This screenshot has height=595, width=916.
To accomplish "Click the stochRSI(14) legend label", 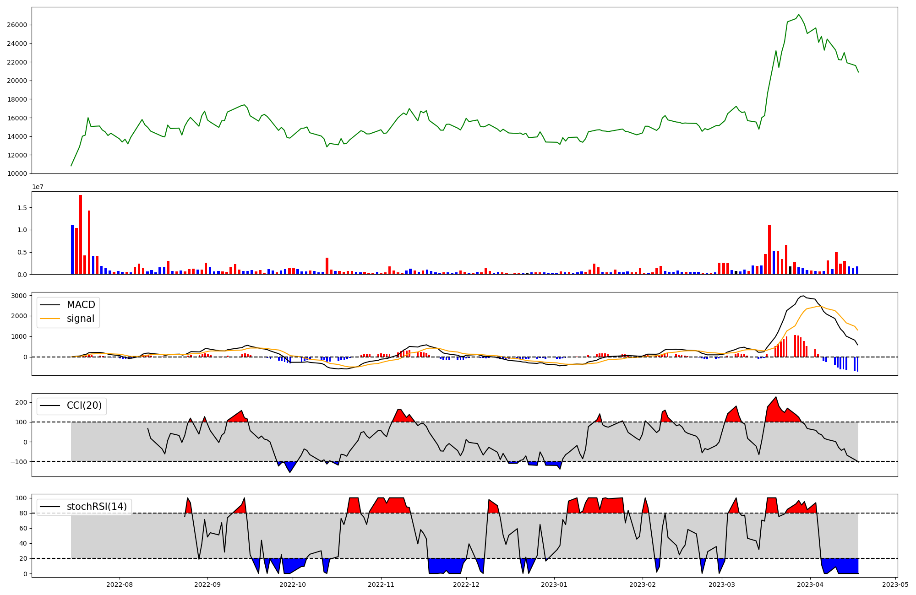I will 97,507.
